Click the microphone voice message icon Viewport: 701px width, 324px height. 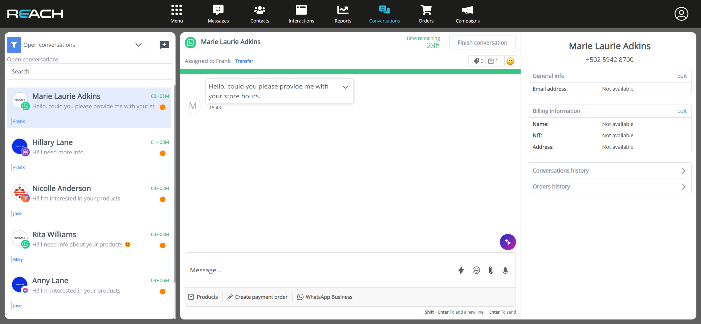coord(505,270)
